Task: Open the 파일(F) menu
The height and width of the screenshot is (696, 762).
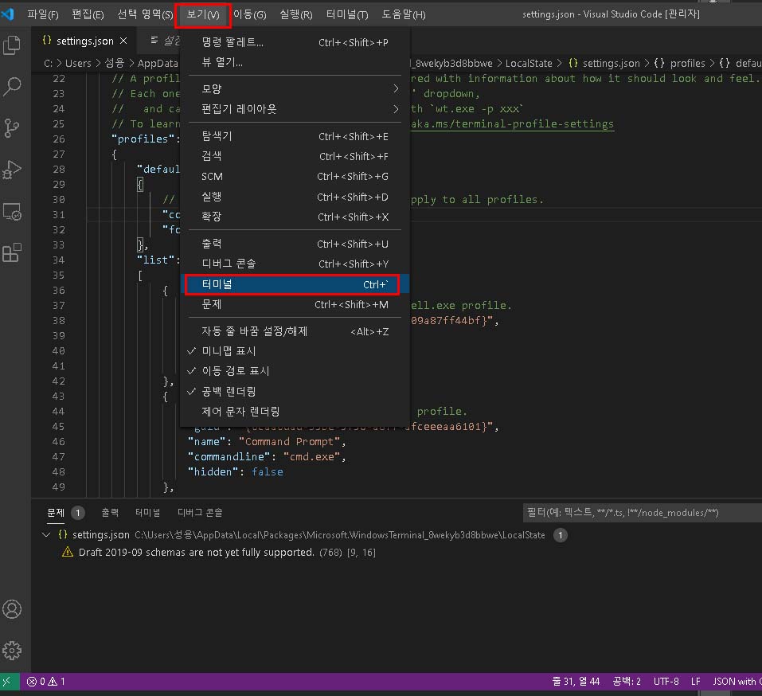Action: 43,14
